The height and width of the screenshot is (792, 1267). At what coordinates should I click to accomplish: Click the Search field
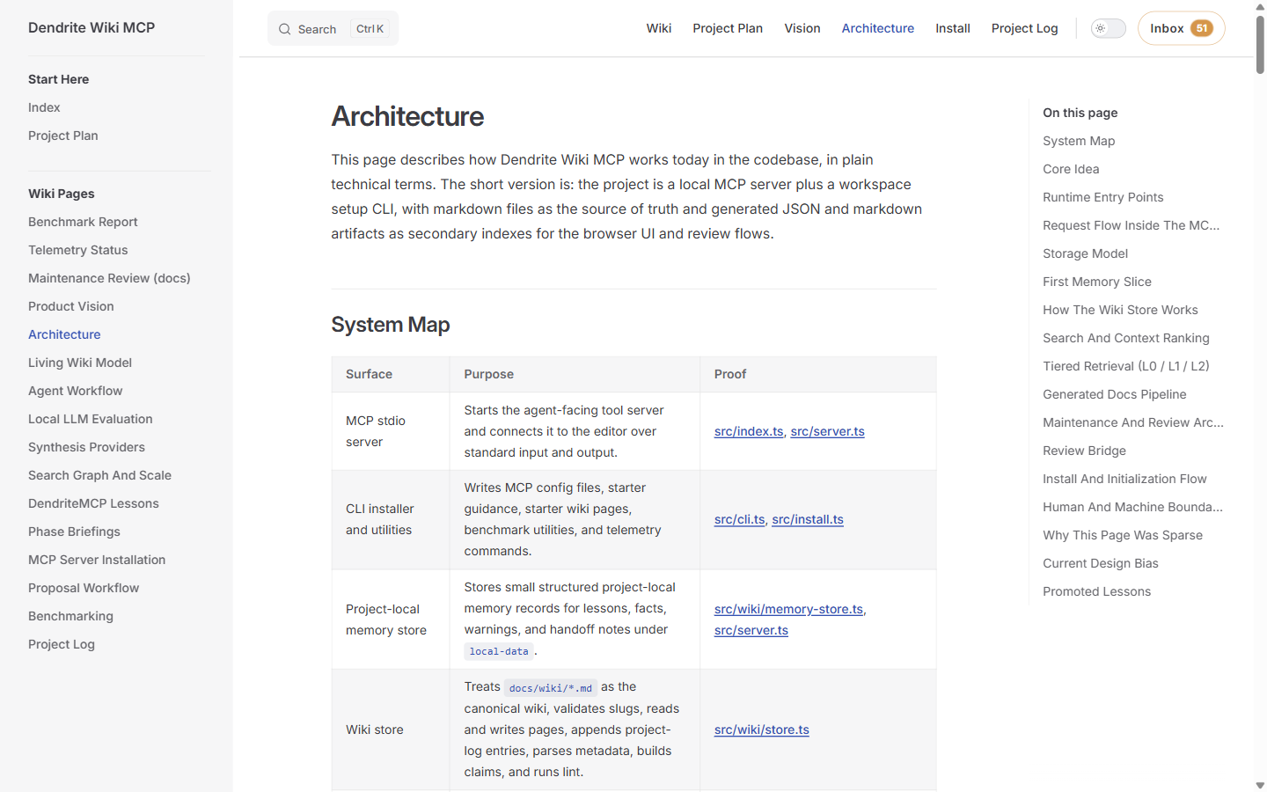tap(333, 28)
